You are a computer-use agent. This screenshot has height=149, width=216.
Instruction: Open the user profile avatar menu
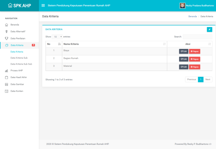(x=182, y=5)
